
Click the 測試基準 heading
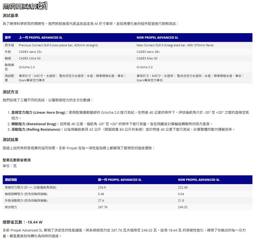(11, 15)
